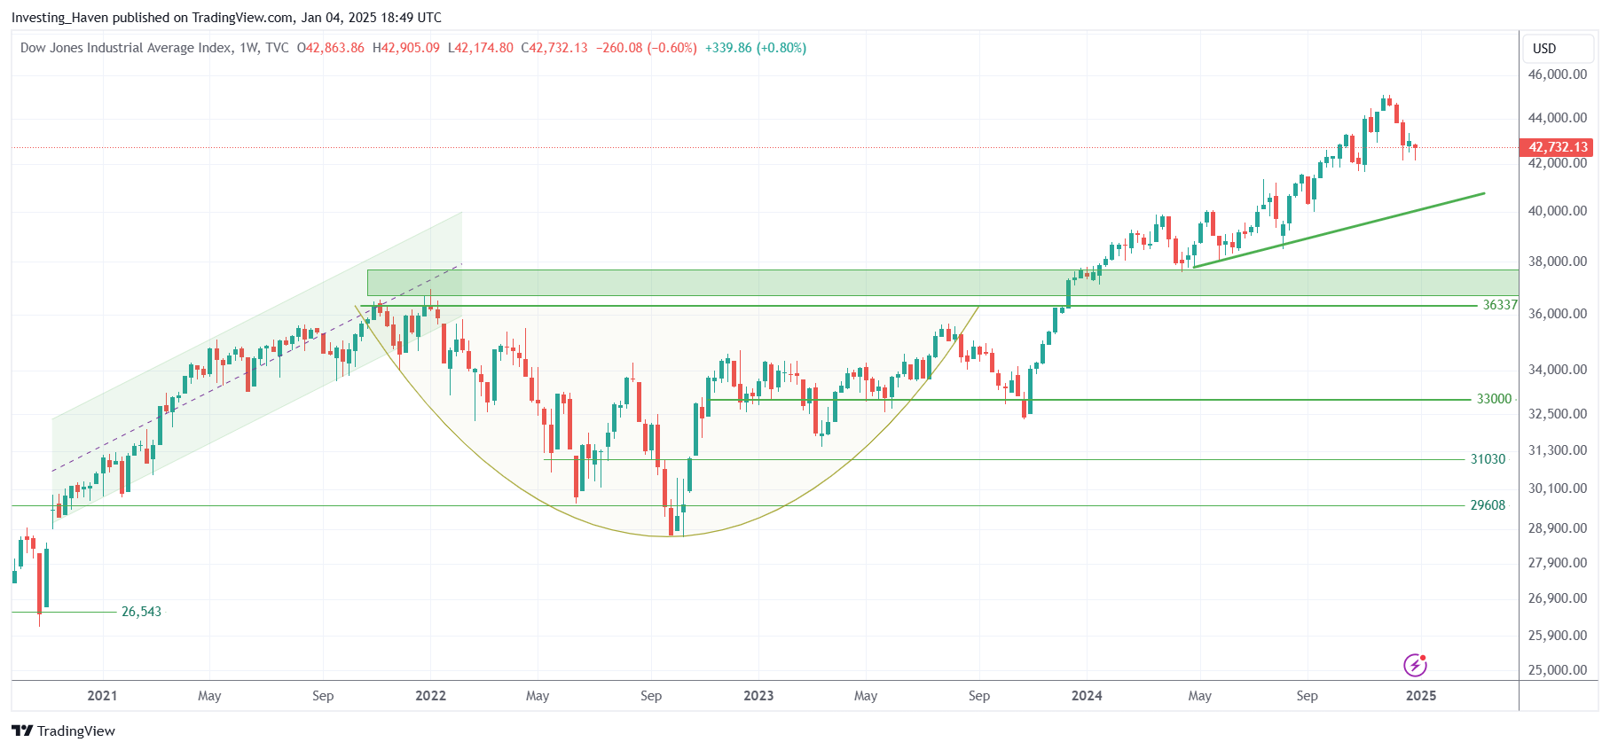Image resolution: width=1610 pixels, height=750 pixels.
Task: Click the 28,900.00 price axis label
Action: [x=1558, y=528]
